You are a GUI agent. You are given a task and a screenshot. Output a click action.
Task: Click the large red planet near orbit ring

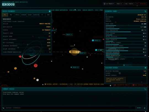point(36,66)
